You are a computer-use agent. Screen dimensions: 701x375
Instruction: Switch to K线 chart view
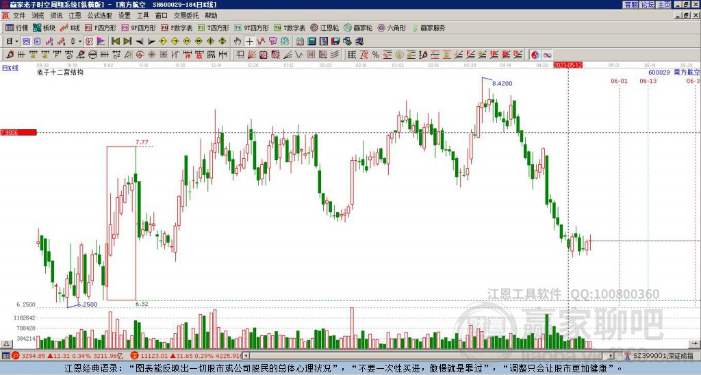[x=70, y=27]
